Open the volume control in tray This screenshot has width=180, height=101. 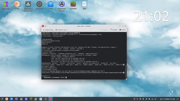click(143, 99)
